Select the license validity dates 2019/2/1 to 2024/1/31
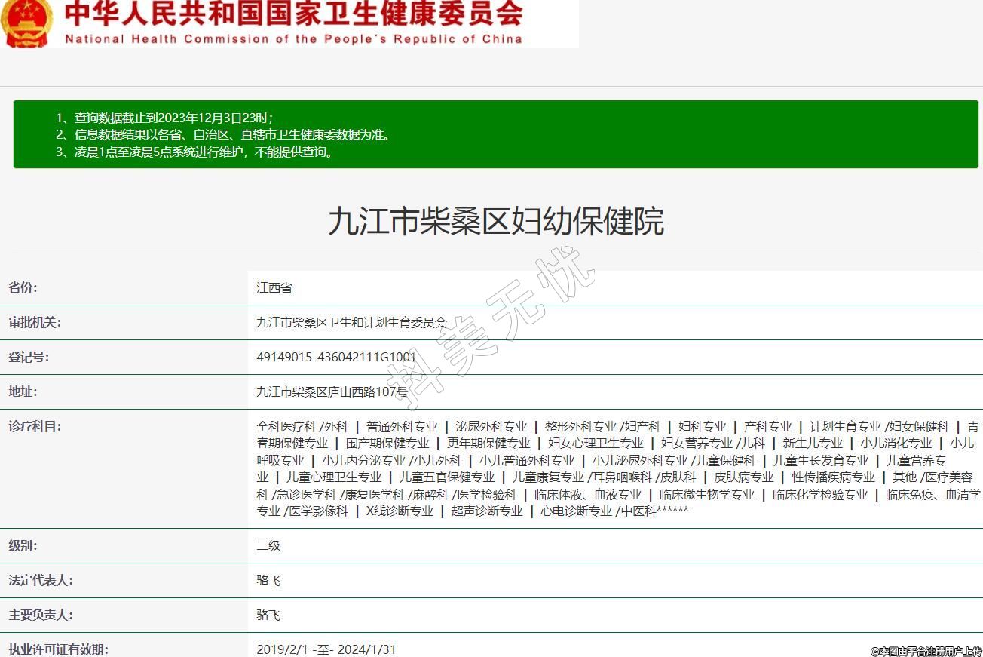983x657 pixels. point(326,649)
